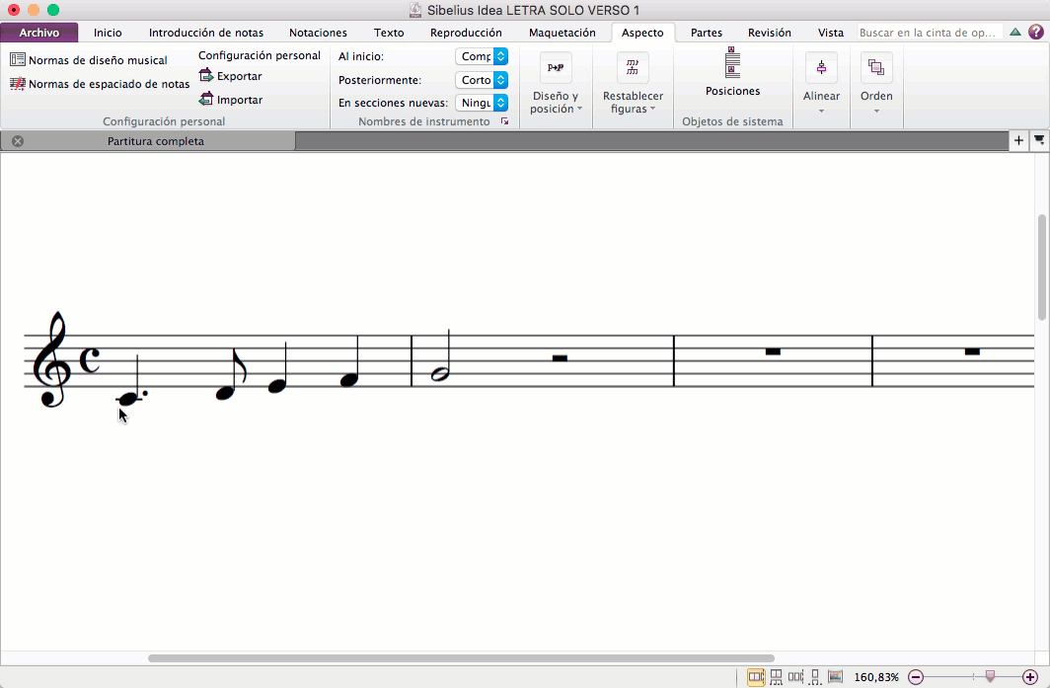Click Exportar configuración personal
Image resolution: width=1050 pixels, height=688 pixels.
click(231, 76)
